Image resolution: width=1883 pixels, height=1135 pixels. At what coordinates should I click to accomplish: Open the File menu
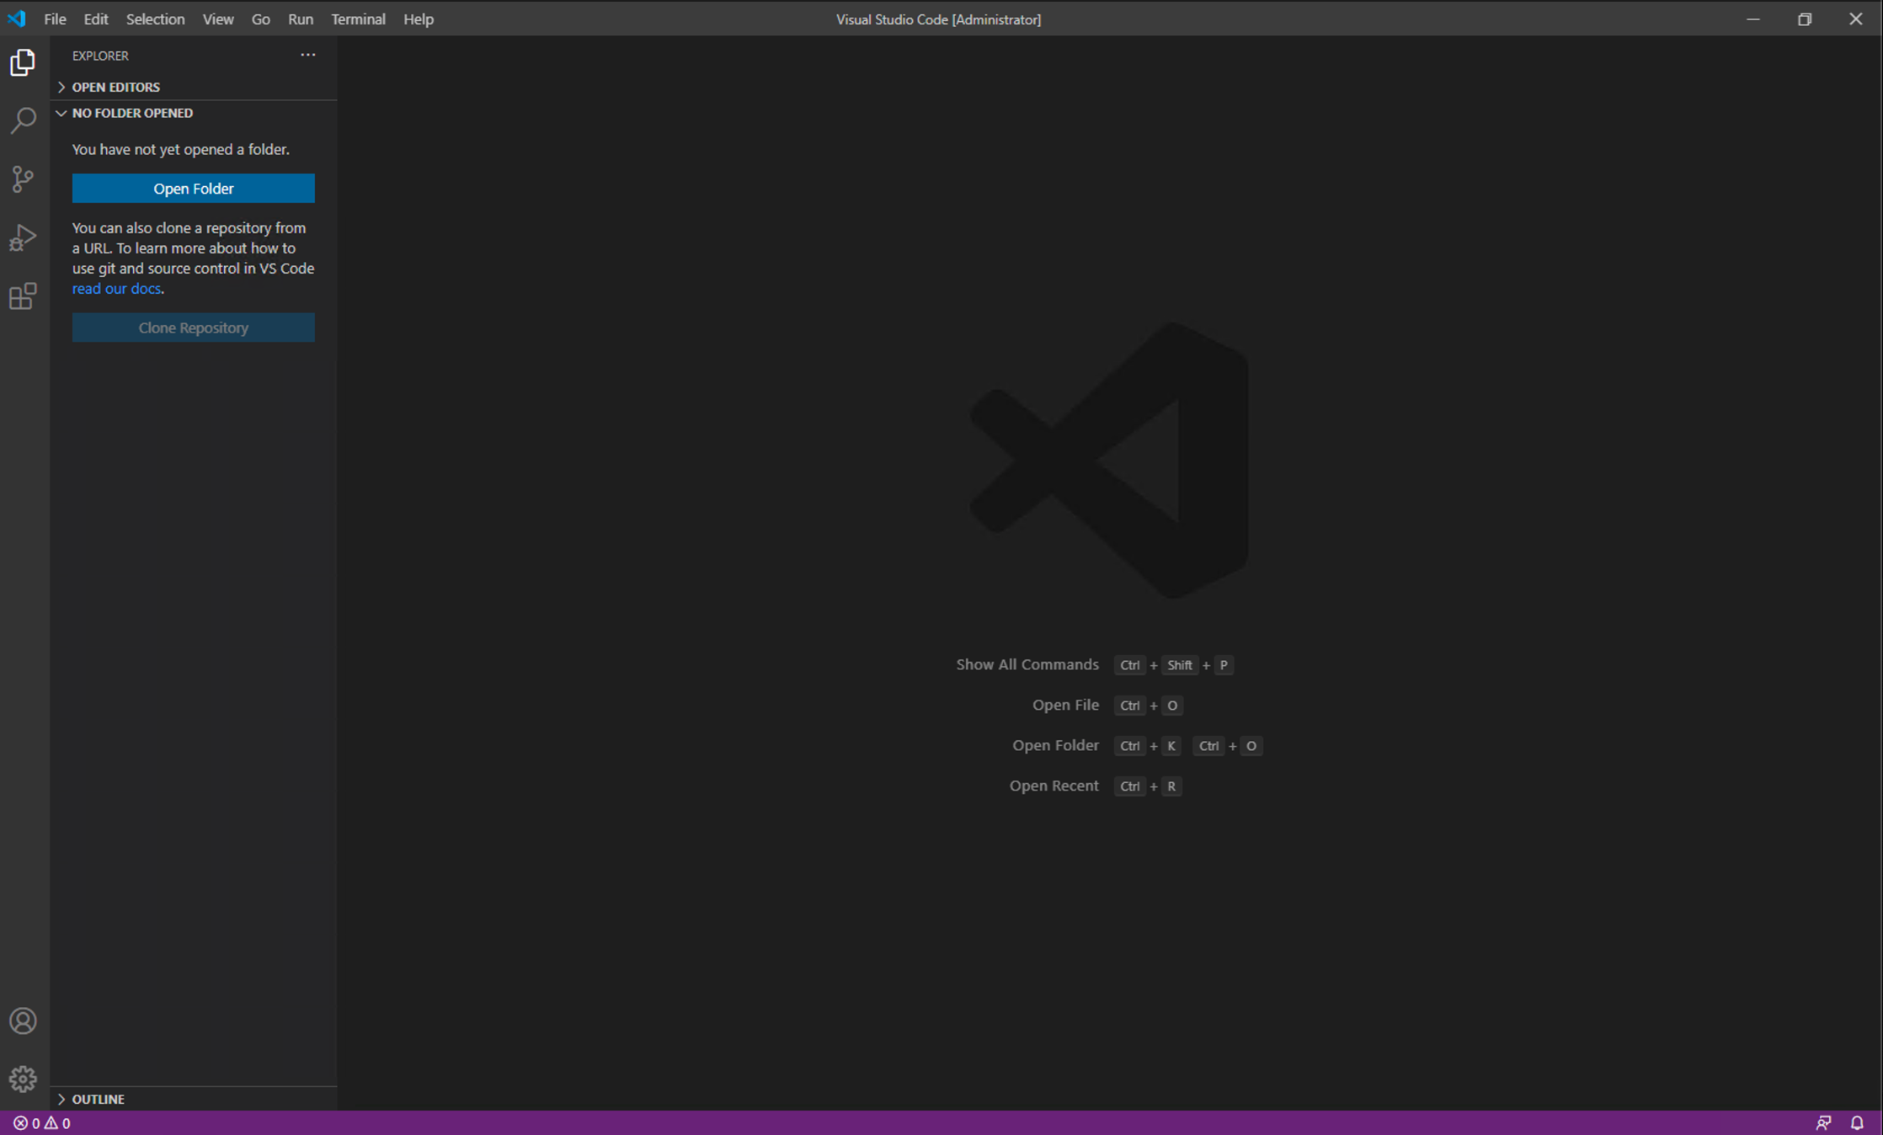tap(54, 19)
